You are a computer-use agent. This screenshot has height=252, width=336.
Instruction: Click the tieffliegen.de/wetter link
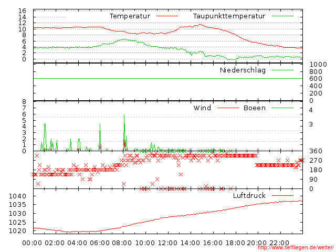296,247
